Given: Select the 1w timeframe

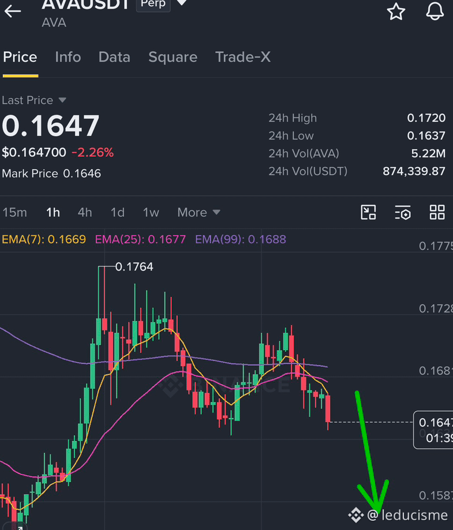Looking at the screenshot, I should point(151,212).
